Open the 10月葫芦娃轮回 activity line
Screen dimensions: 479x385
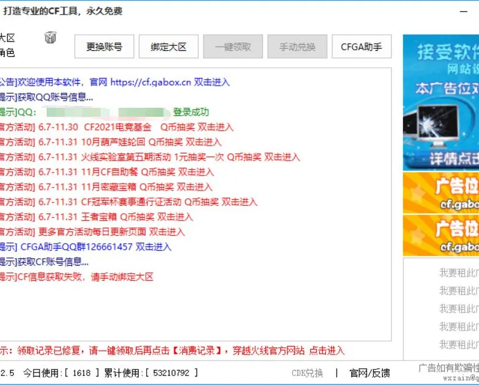coord(111,142)
